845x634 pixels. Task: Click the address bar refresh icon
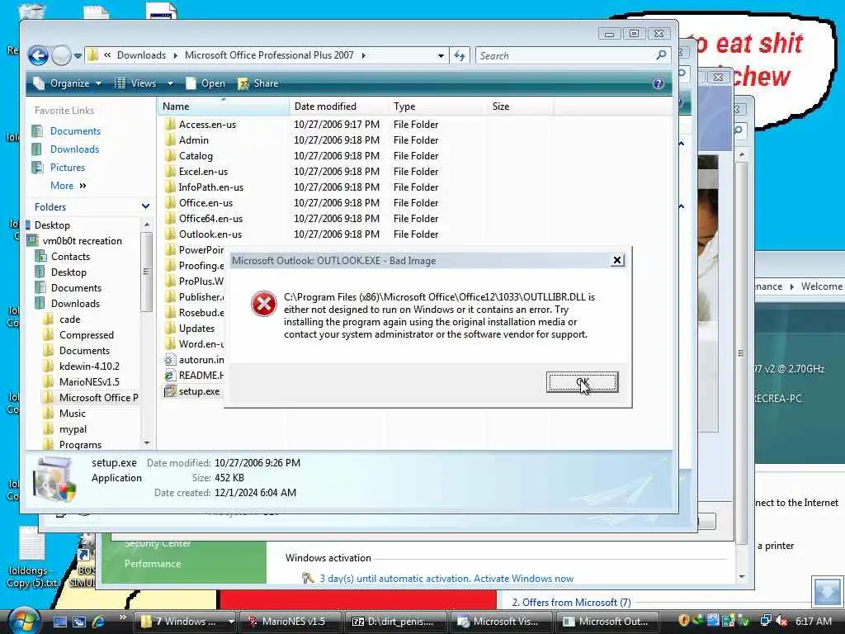click(460, 55)
